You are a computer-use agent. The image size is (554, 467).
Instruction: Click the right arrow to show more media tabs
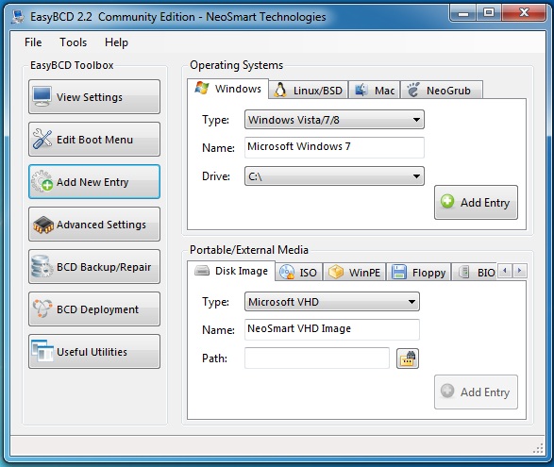519,271
